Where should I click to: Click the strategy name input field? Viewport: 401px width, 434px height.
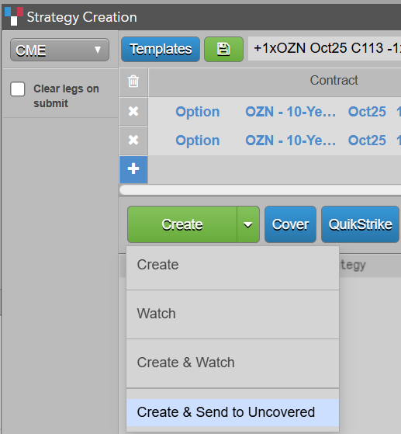[324, 48]
